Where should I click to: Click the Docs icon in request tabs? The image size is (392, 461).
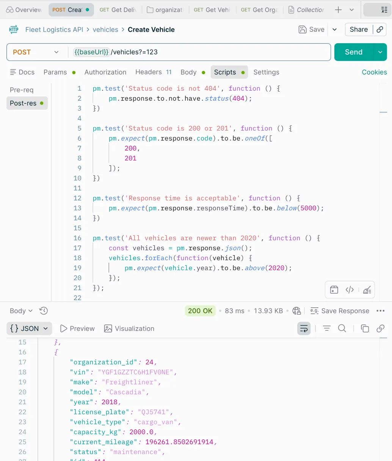tap(13, 72)
